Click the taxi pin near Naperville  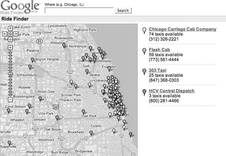(x=9, y=144)
